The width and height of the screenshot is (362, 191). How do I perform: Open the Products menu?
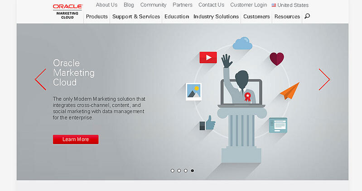tap(97, 17)
